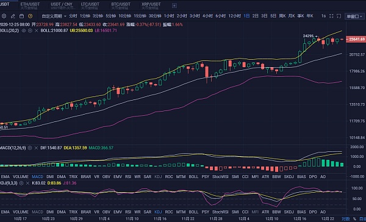Remove the BOLL indicator with X
Image resolution: width=366 pixels, height=222 pixels.
coord(36,30)
